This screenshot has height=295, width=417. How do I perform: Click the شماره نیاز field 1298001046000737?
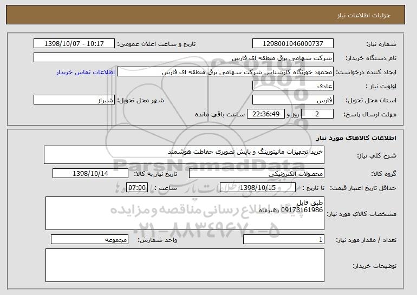click(293, 44)
